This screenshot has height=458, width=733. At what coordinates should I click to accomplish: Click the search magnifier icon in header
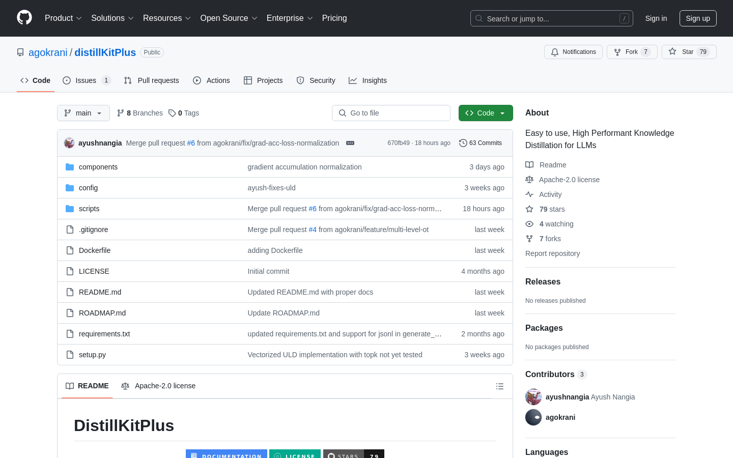click(x=479, y=18)
